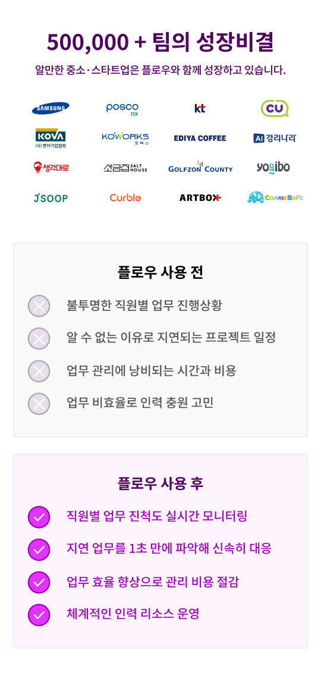Click the Samsung logo

(x=51, y=108)
